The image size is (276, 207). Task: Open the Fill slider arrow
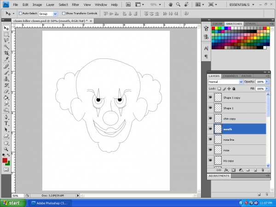267,89
